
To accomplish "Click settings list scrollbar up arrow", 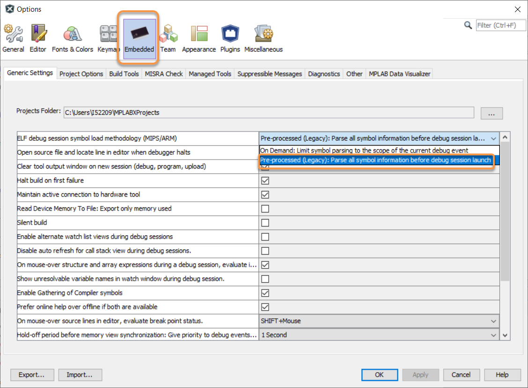I will [x=505, y=137].
